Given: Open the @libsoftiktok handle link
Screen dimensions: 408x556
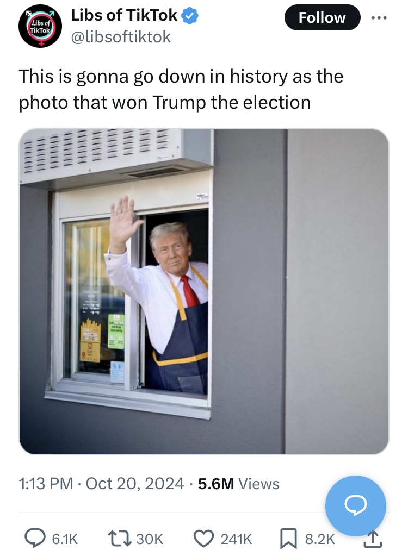Looking at the screenshot, I should 121,37.
